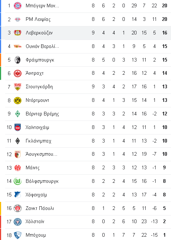The width and height of the screenshot is (171, 240).
Task: Open the Φράιμπουργκ team name link
Action: pos(40,60)
